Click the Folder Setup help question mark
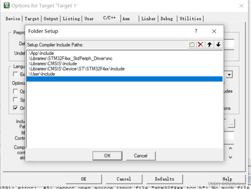Image resolution: width=251 pixels, height=189 pixels. (196, 31)
